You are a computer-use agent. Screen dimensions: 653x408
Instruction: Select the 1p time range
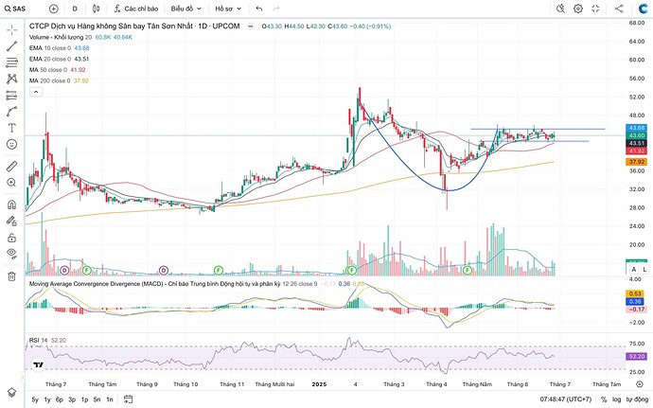tap(84, 399)
